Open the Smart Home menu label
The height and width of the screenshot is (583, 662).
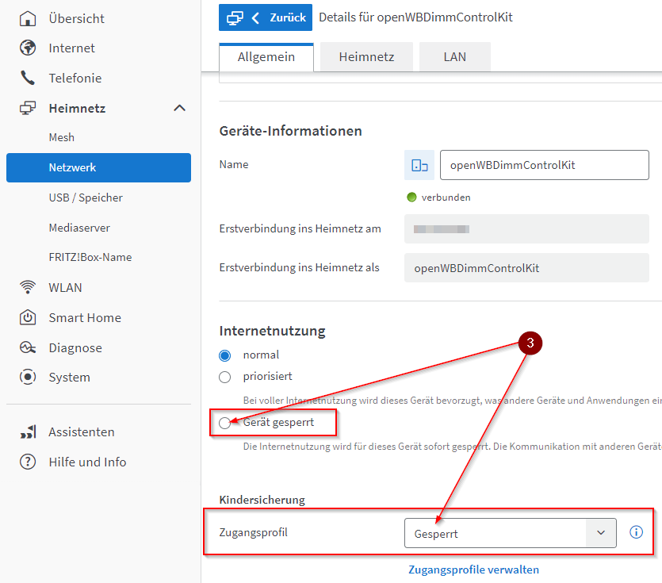(85, 318)
